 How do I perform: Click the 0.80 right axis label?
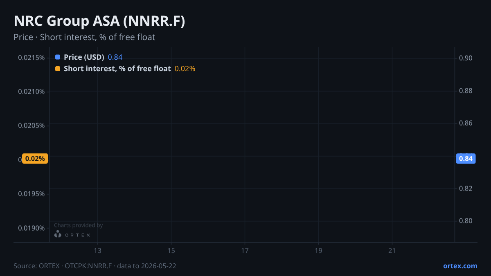(466, 221)
